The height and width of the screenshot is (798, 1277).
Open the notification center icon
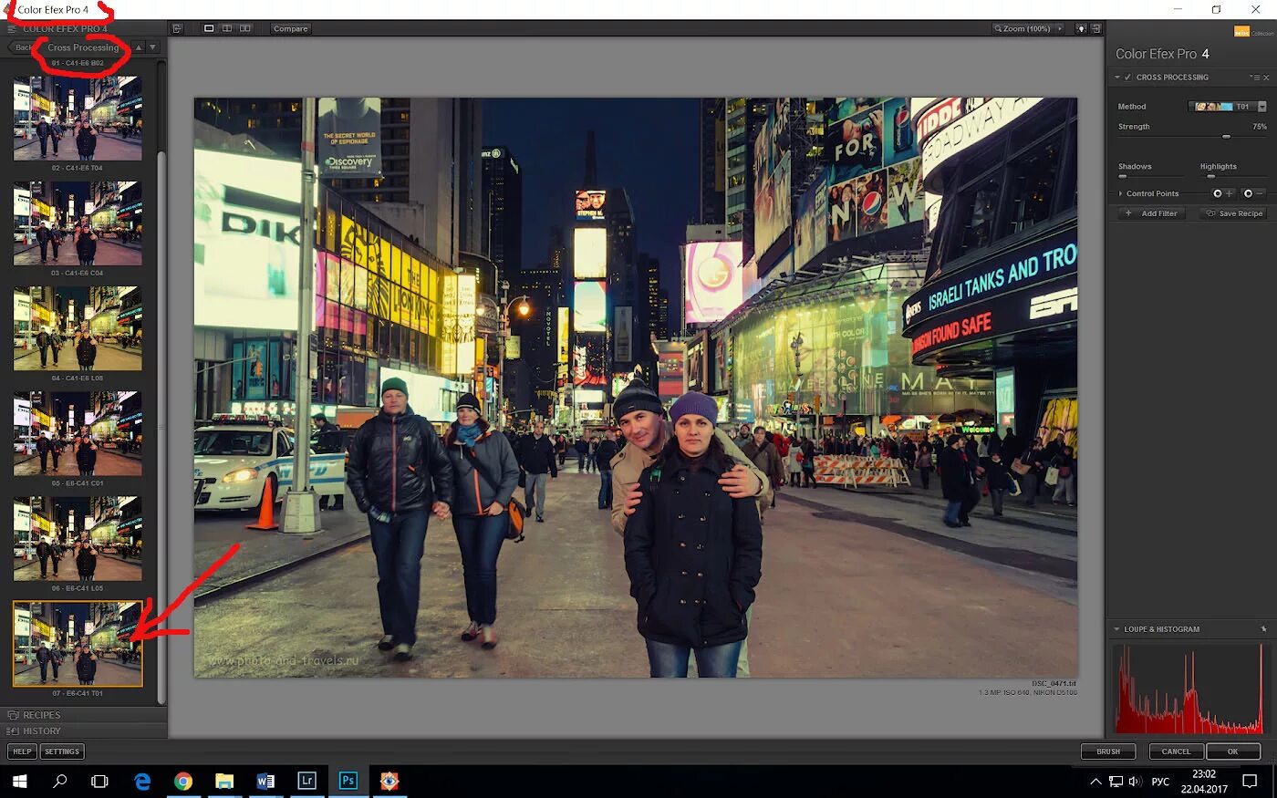(1251, 782)
